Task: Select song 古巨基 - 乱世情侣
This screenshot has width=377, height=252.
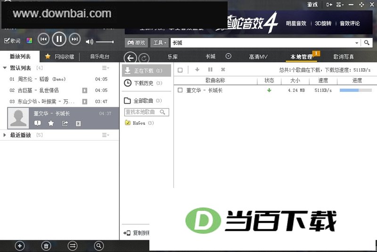Action: click(x=59, y=90)
